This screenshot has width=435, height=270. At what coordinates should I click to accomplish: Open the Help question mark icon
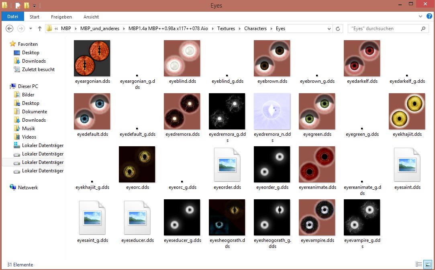pyautogui.click(x=429, y=16)
